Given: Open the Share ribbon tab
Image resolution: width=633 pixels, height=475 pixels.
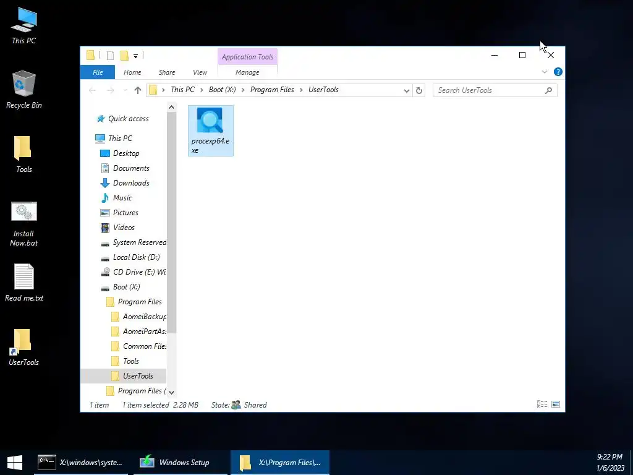Looking at the screenshot, I should click(x=167, y=72).
